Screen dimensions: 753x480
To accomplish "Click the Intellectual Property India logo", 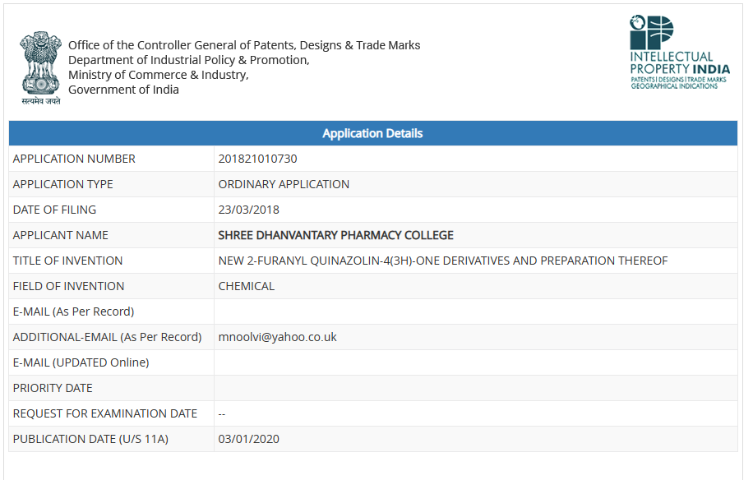I will pyautogui.click(x=679, y=53).
